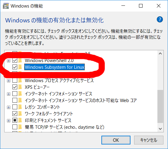Expand the インターネット インフォメーション サービス node
The image size is (168, 149).
pos(8,94)
